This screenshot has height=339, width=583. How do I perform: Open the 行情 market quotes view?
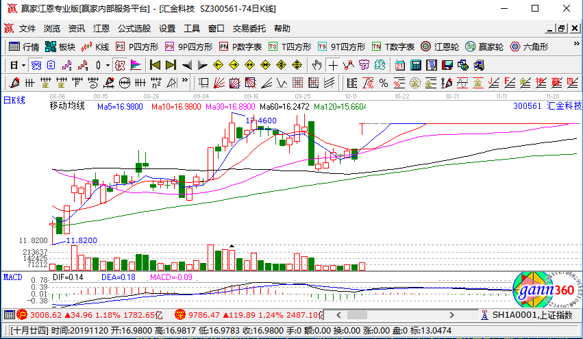[24, 47]
